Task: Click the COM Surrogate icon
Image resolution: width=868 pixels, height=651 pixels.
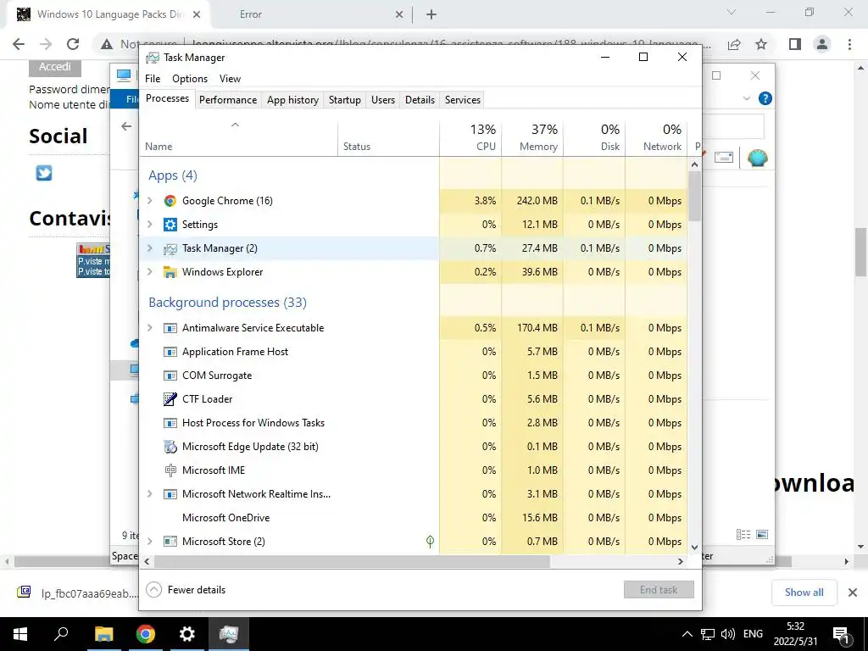Action: tap(170, 376)
